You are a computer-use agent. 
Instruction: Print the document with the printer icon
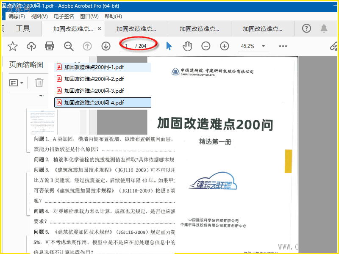pyautogui.click(x=50, y=46)
